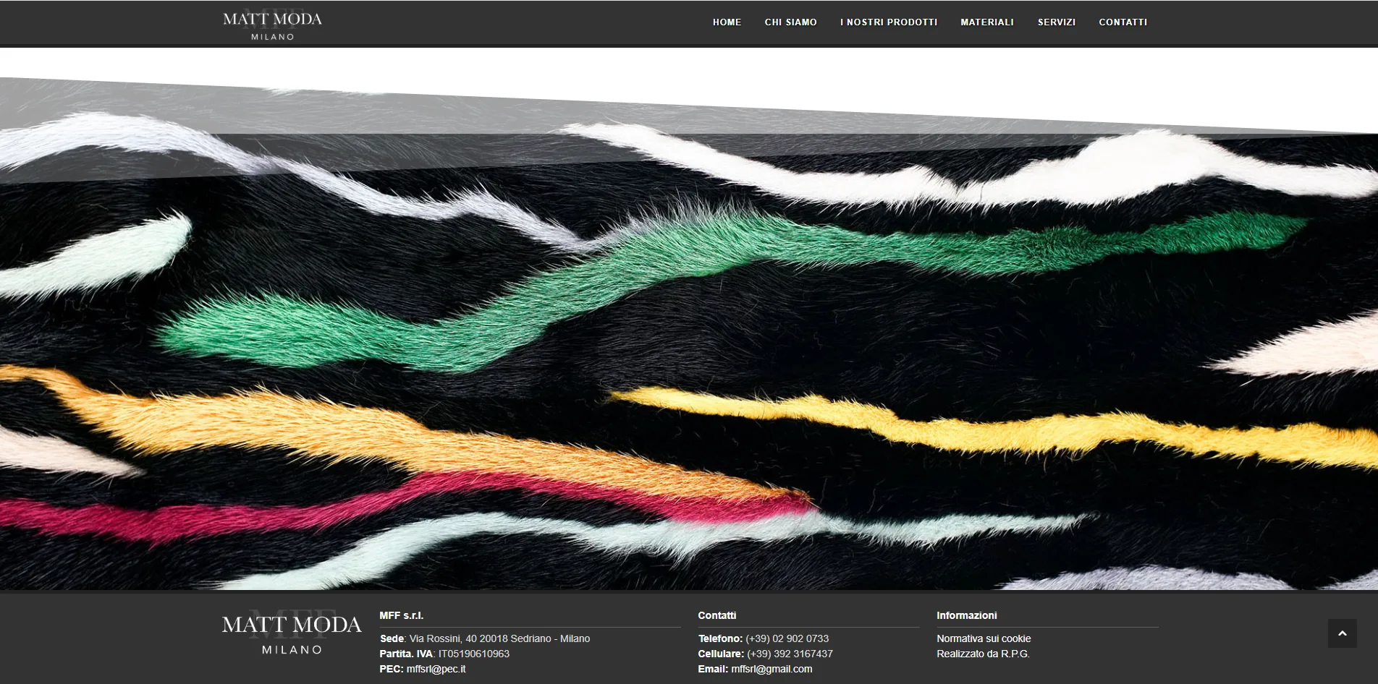This screenshot has height=684, width=1378.
Task: Open the Normativa sui cookie link
Action: tap(984, 638)
